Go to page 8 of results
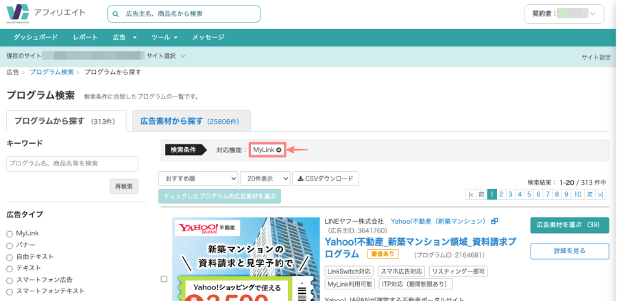This screenshot has width=617, height=301. click(x=557, y=194)
